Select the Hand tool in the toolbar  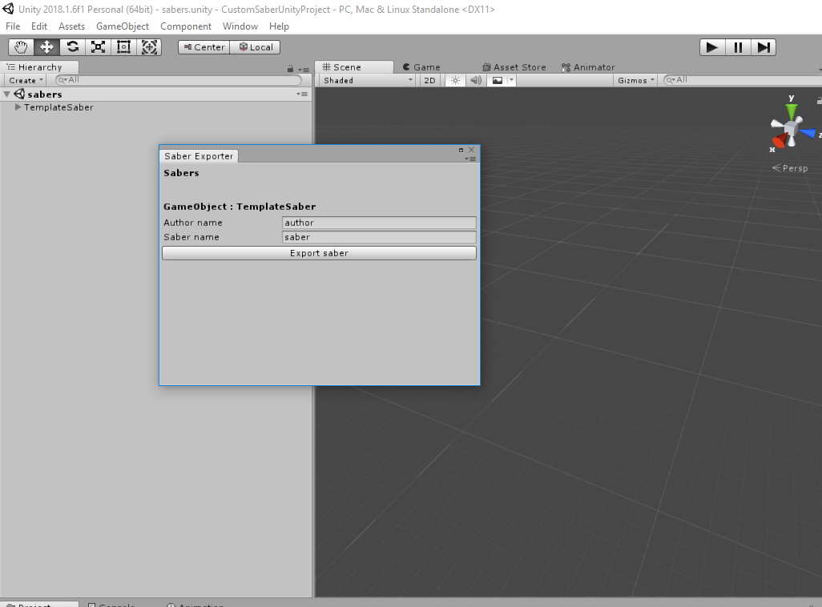pyautogui.click(x=22, y=47)
